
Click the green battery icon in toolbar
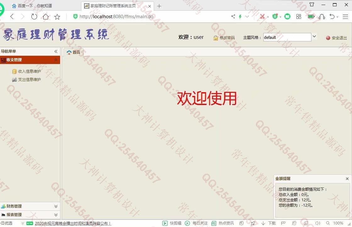coord(311,17)
